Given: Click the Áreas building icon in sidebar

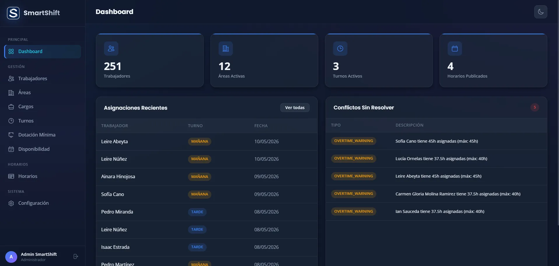Looking at the screenshot, I should [11, 93].
